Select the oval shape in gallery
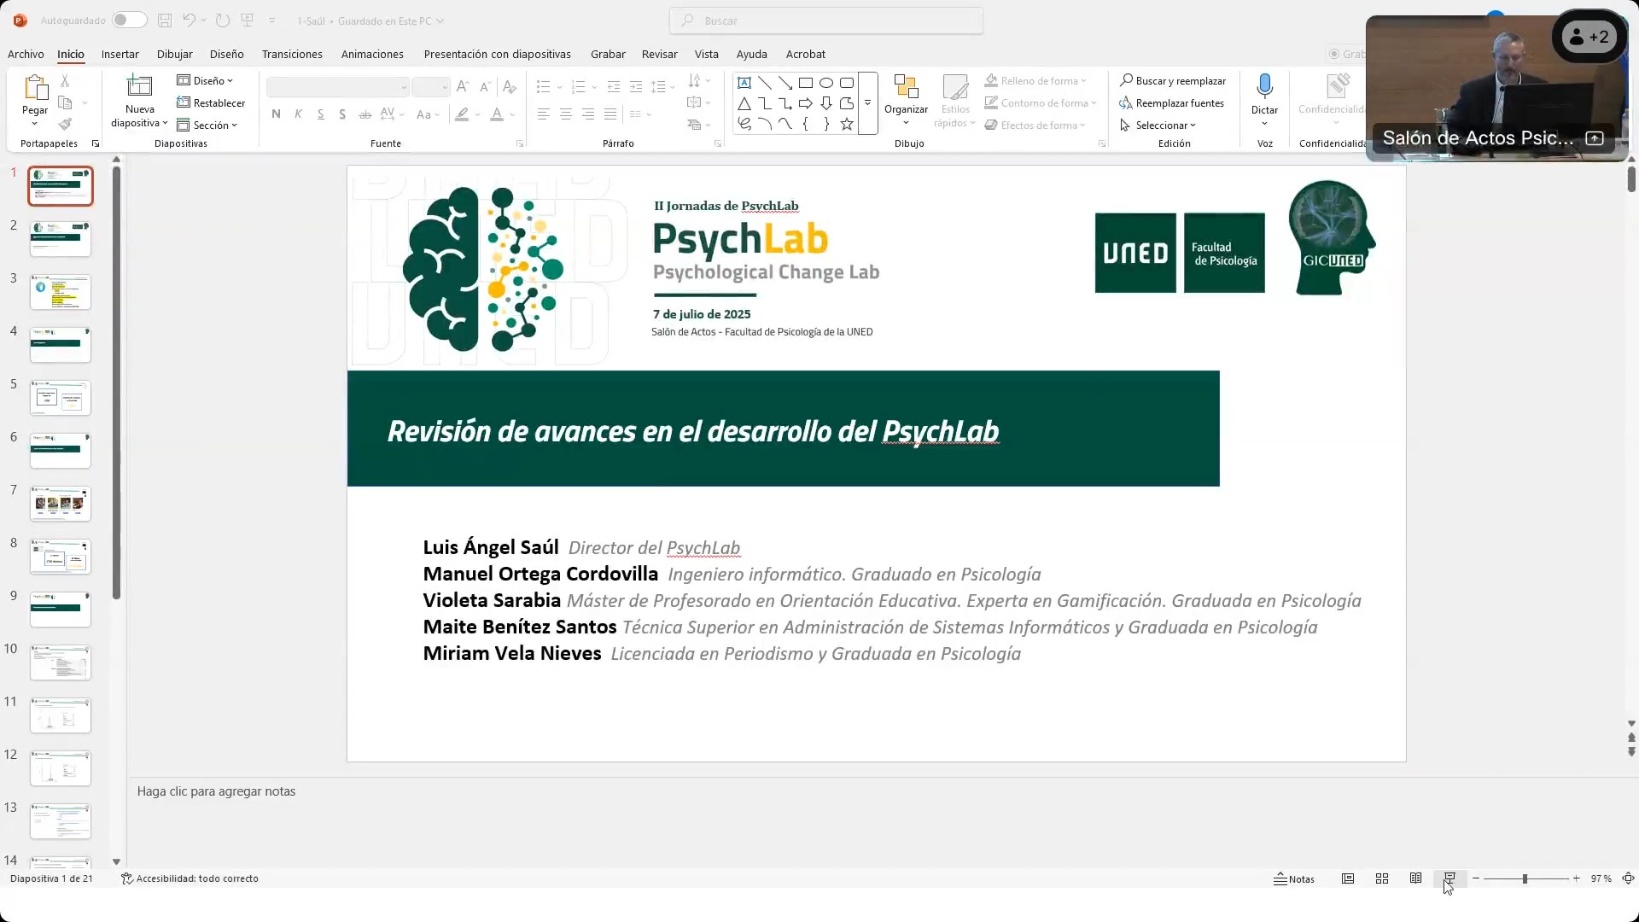 [826, 83]
